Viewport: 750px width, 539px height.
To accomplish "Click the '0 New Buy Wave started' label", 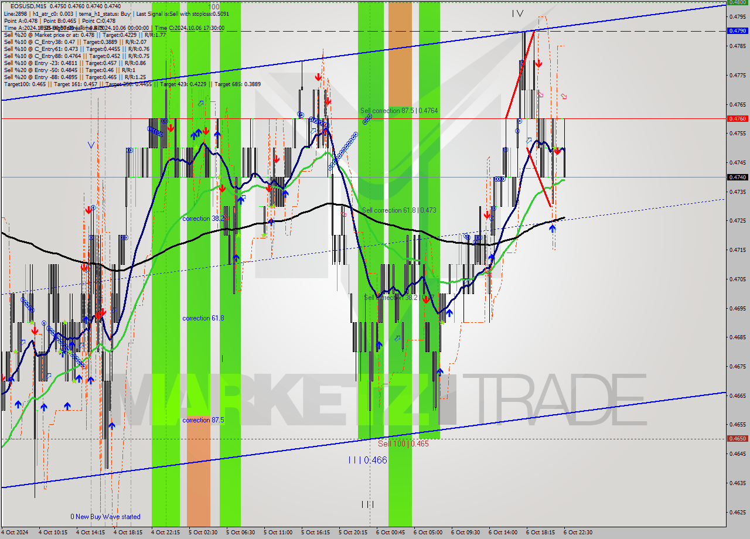I will pos(105,517).
